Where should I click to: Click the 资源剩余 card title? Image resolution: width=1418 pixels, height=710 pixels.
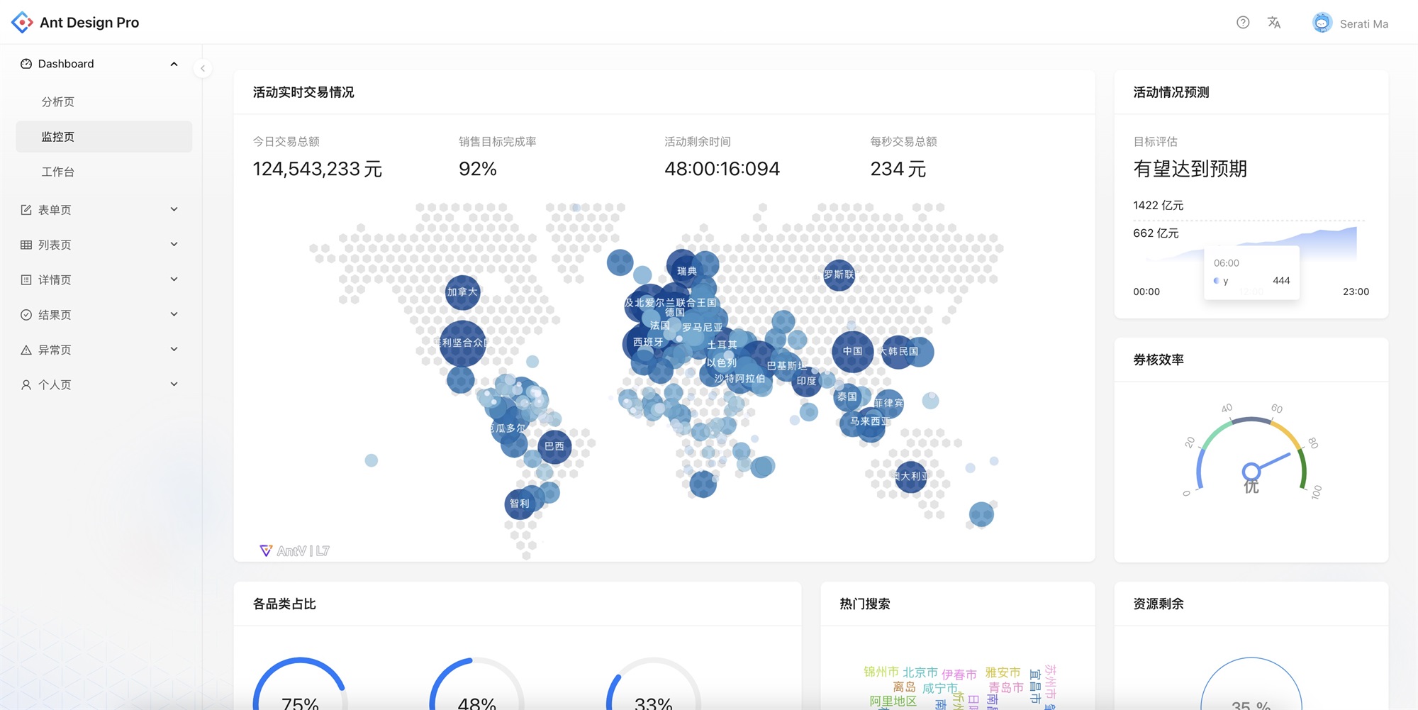click(x=1159, y=604)
